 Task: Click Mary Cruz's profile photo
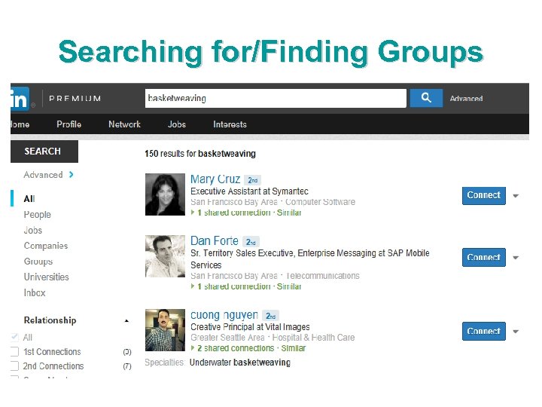[x=165, y=194]
